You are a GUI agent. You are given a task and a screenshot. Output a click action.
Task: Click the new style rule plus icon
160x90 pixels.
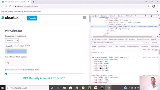point(153,49)
